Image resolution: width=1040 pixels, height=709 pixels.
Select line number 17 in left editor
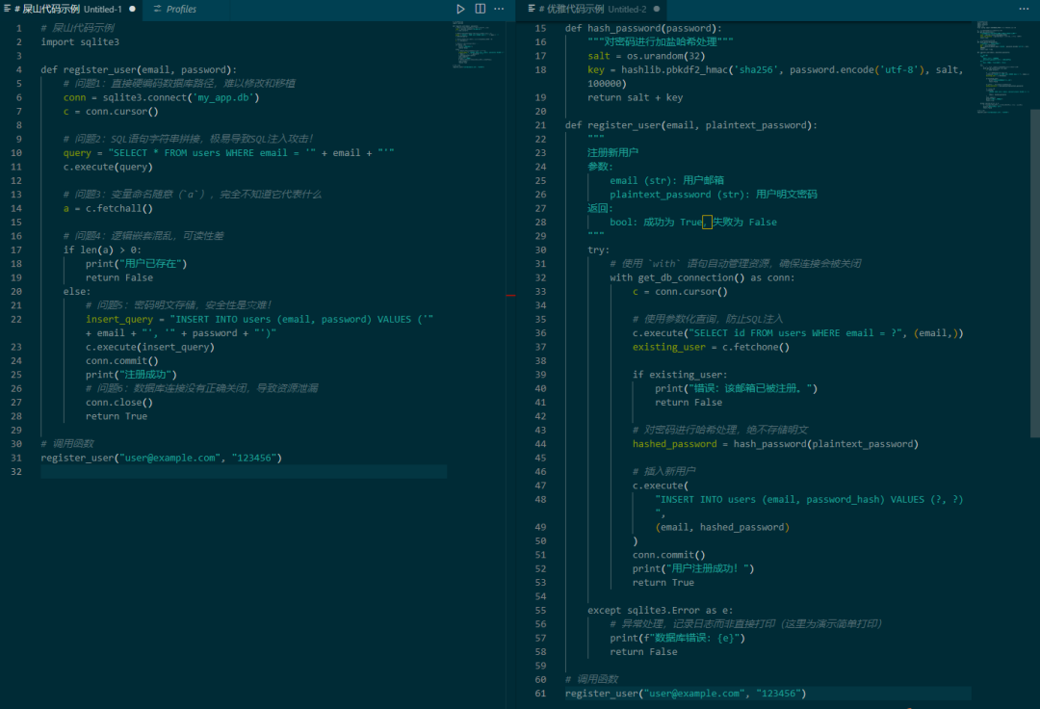(17, 249)
